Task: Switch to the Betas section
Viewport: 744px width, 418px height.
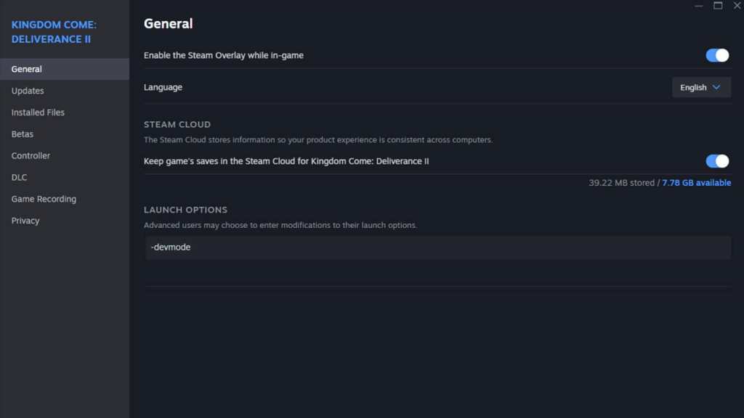Action: point(23,134)
